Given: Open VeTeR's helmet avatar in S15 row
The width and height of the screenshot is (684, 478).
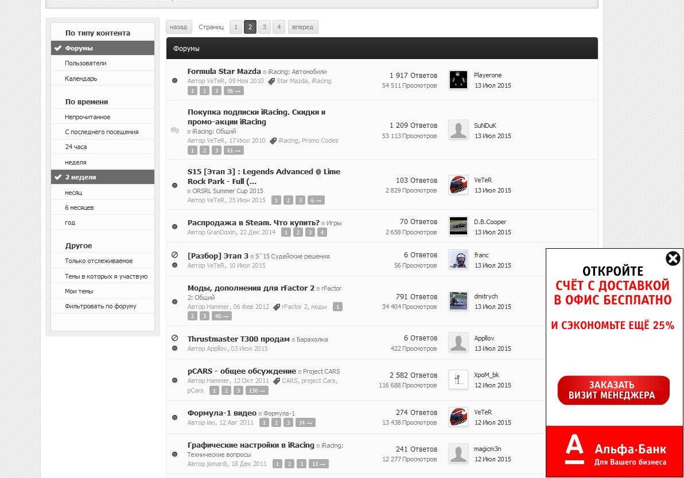Looking at the screenshot, I should pos(458,185).
